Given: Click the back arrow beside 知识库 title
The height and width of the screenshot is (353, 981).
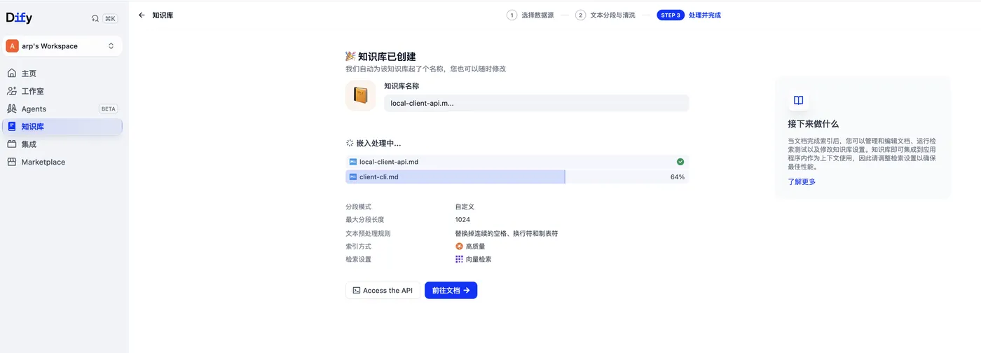Looking at the screenshot, I should pyautogui.click(x=142, y=15).
